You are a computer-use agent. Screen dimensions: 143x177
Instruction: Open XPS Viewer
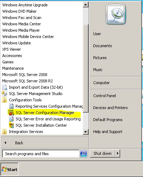tap(12, 49)
